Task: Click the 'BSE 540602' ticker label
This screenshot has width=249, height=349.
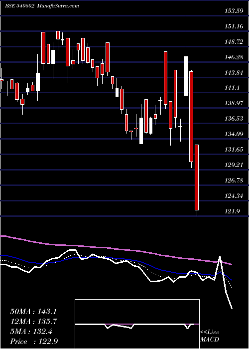Action: pos(20,6)
